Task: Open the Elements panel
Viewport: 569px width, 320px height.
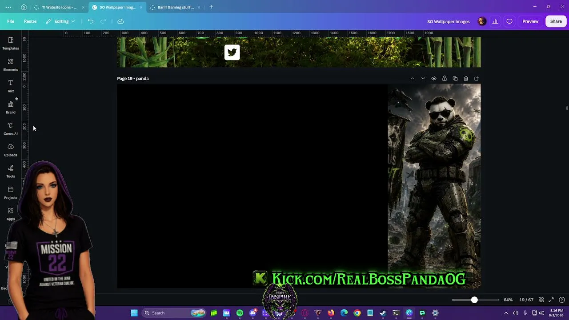Action: tap(11, 64)
